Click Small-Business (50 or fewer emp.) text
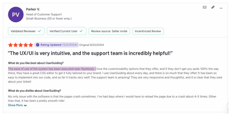The height and width of the screenshot is (114, 229). pos(49,19)
